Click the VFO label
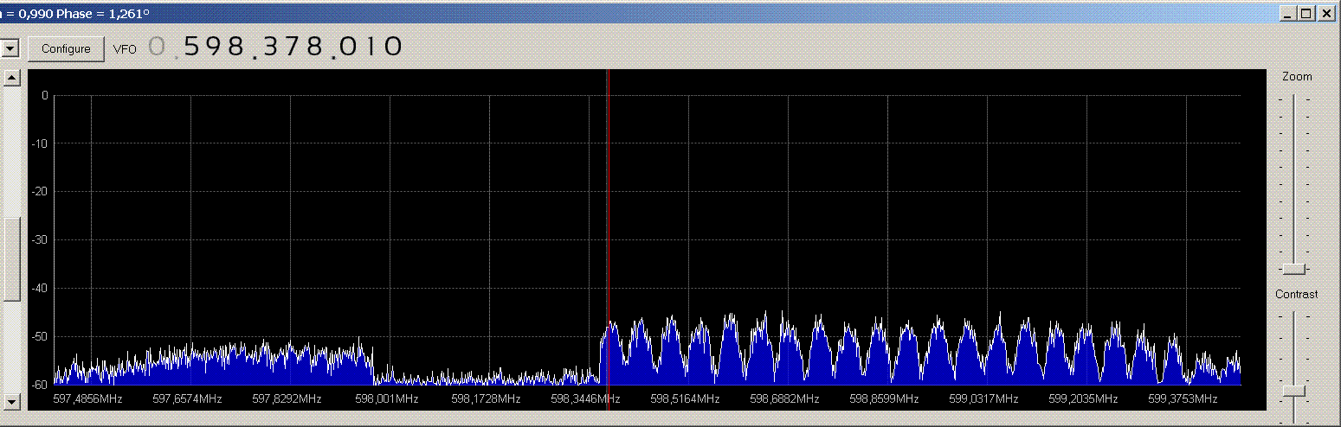Image resolution: width=1341 pixels, height=427 pixels. (x=125, y=49)
